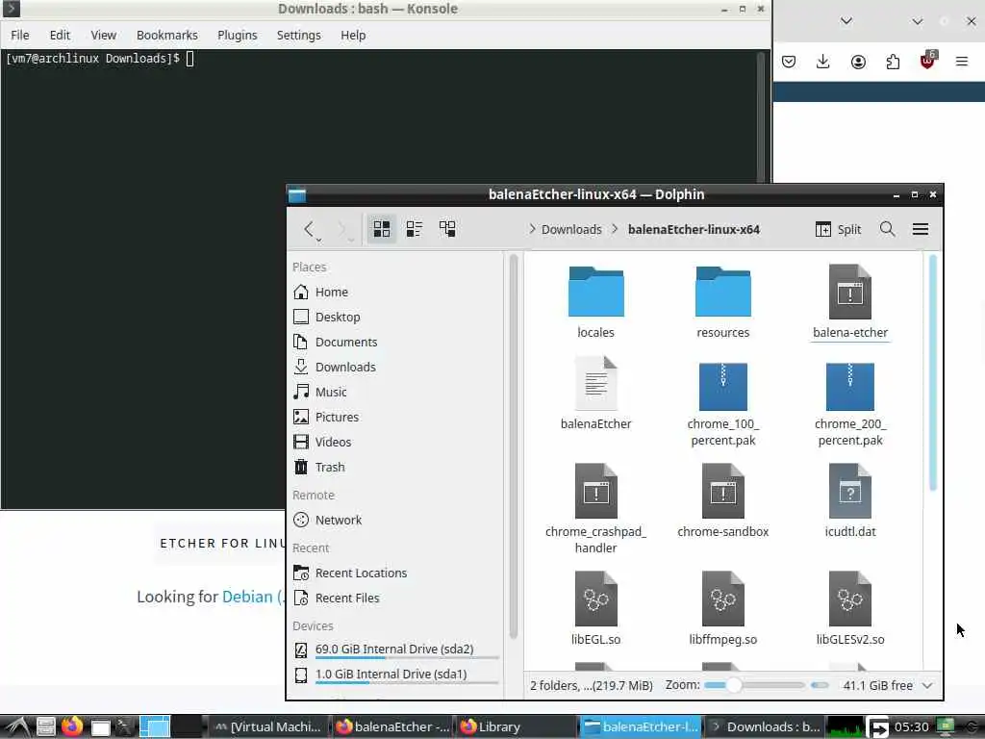
Task: Open the resources folder
Action: click(723, 302)
